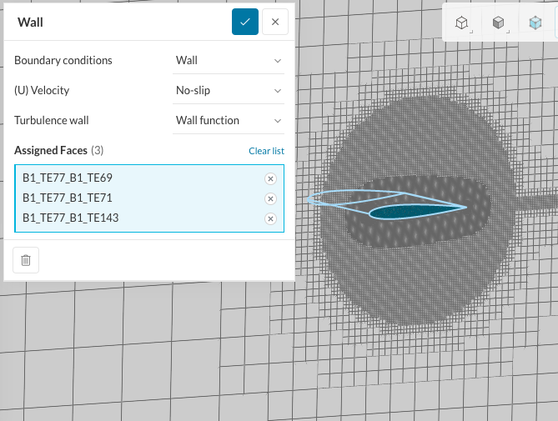Viewport: 558px width, 421px height.
Task: Delete the Wall boundary condition via trash icon
Action: [26, 260]
